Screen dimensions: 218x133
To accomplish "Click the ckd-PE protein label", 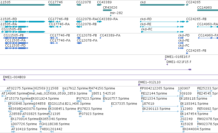I will pyautogui.click(x=184, y=41).
